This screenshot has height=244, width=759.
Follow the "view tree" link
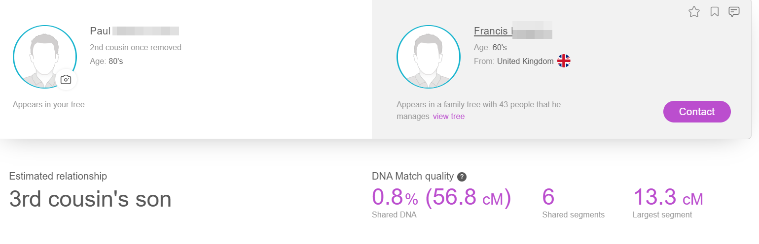(448, 117)
